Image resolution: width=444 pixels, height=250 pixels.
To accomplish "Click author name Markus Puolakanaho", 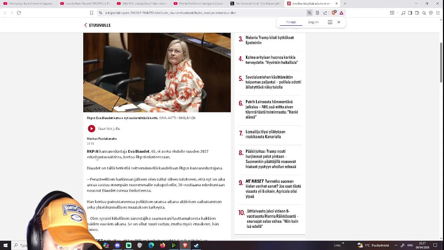I will pyautogui.click(x=102, y=139).
